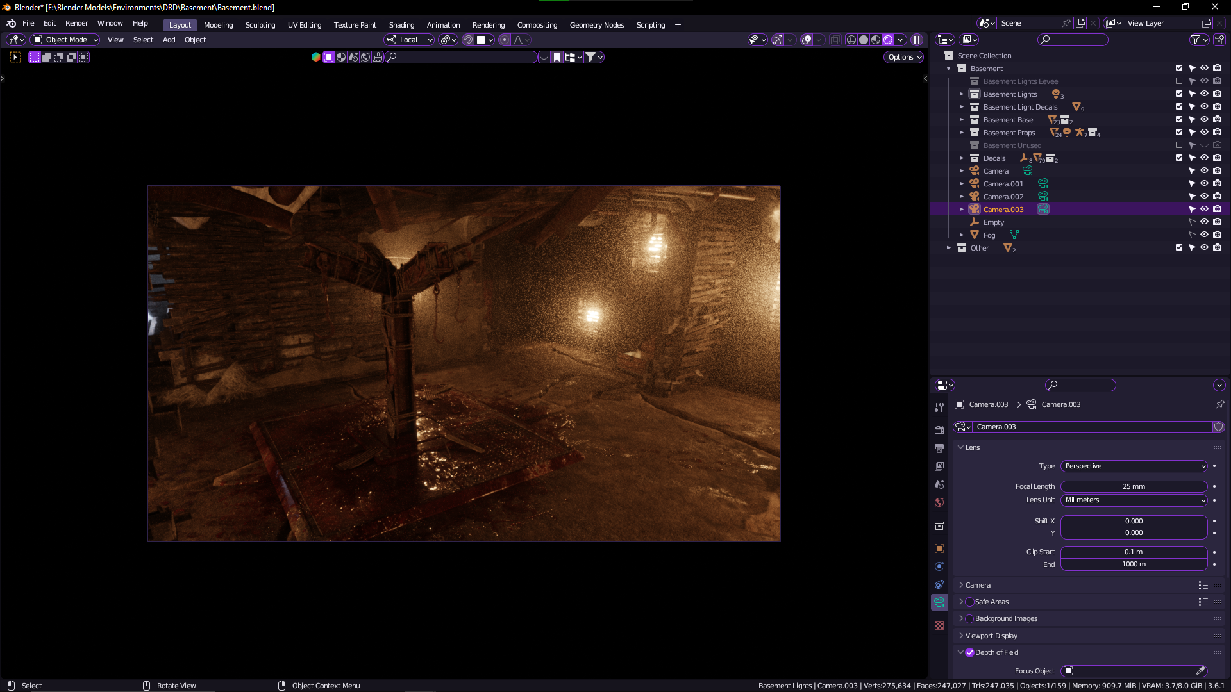
Task: Switch to Compositing workspace tab
Action: tap(537, 25)
